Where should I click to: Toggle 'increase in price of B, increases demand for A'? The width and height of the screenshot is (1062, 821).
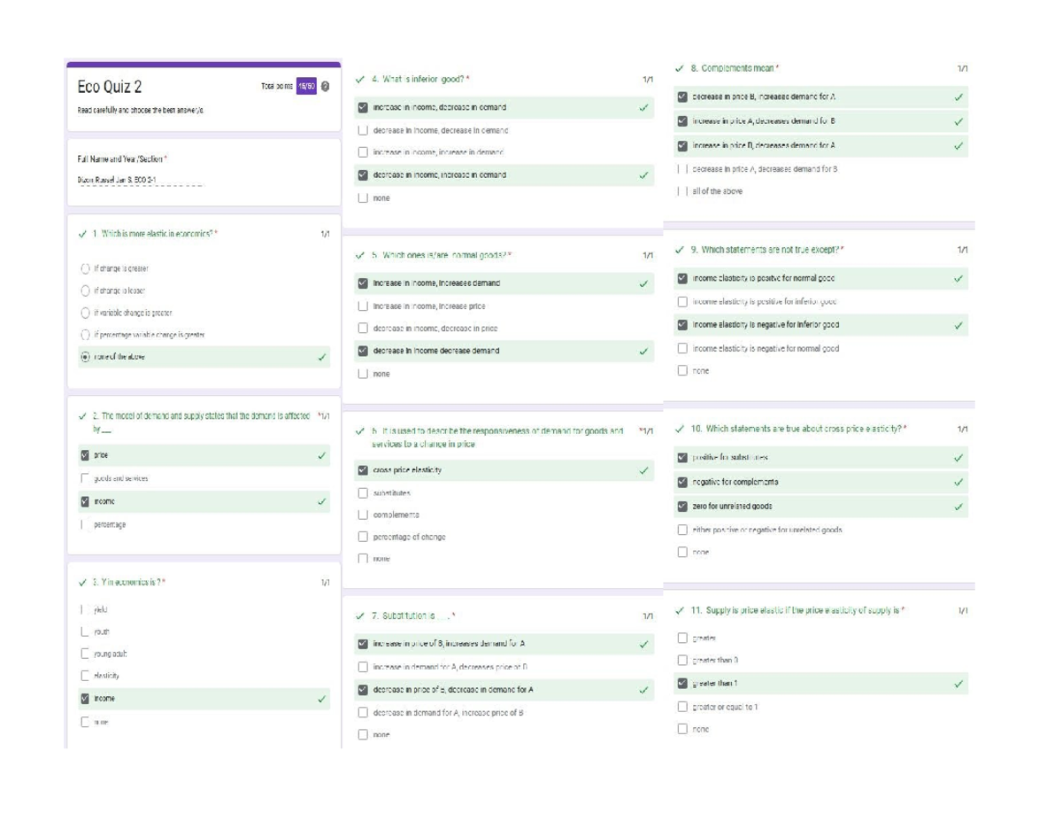point(363,644)
